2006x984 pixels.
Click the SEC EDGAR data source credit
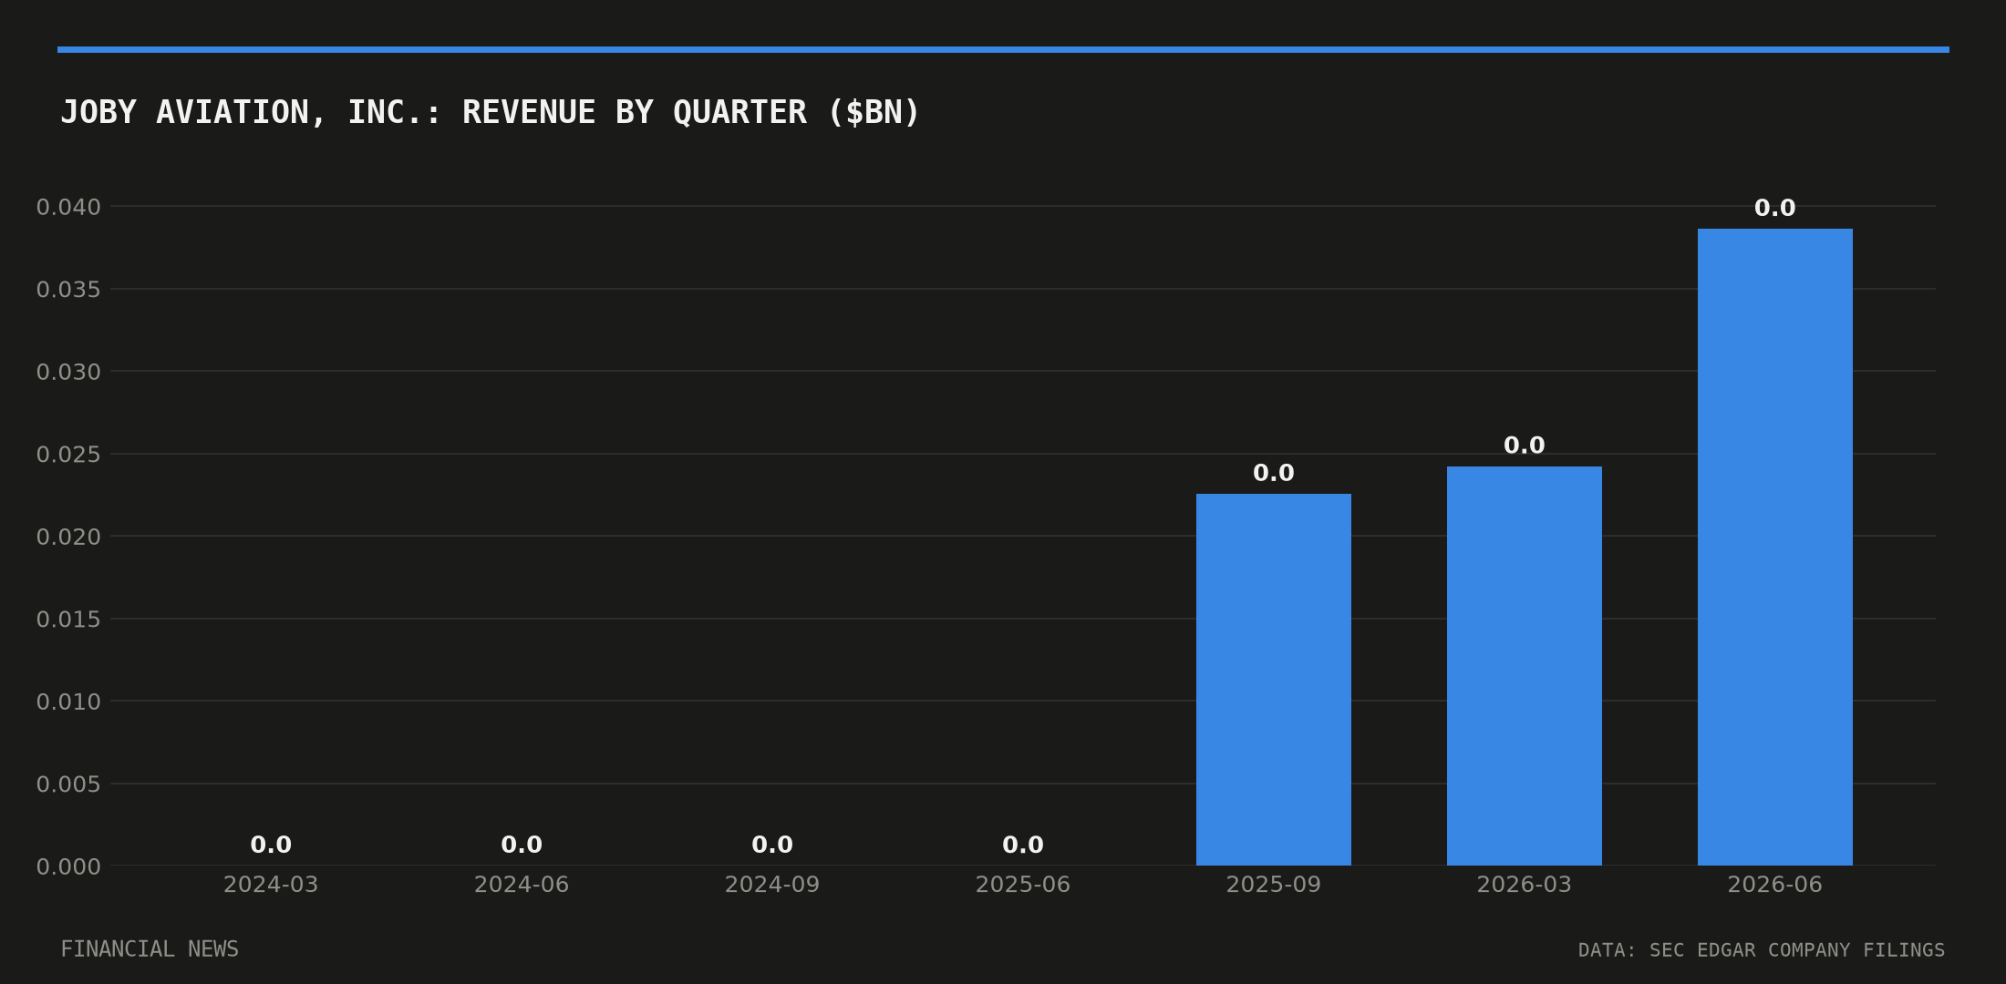pyautogui.click(x=1762, y=950)
